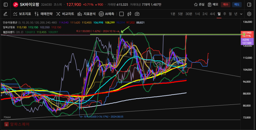Screen dimensions: 256x130
Task: Open 비교차트 compare chart tool
Action: point(65,14)
